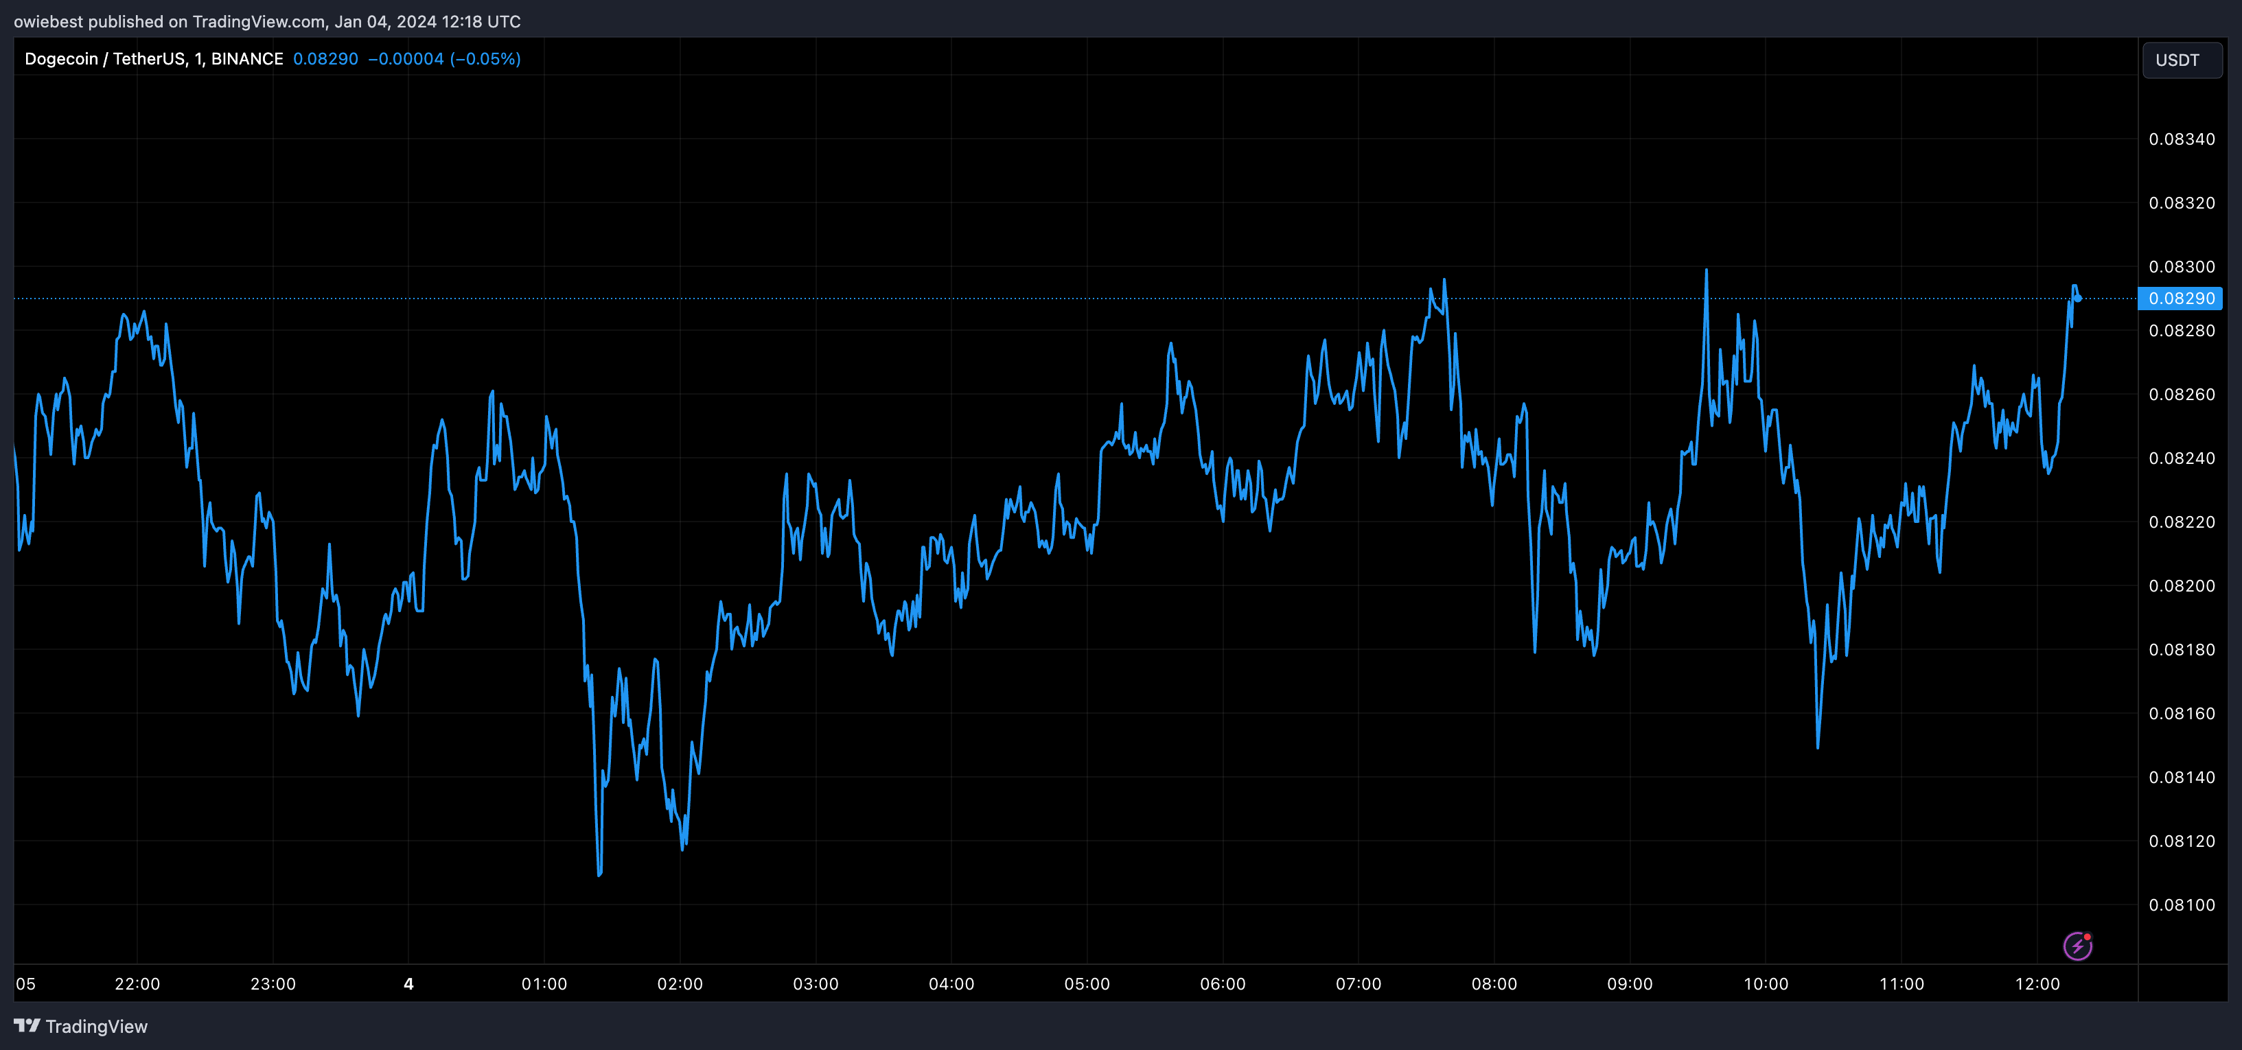Click the 11:00 time axis label
Viewport: 2242px width, 1050px height.
(1902, 984)
